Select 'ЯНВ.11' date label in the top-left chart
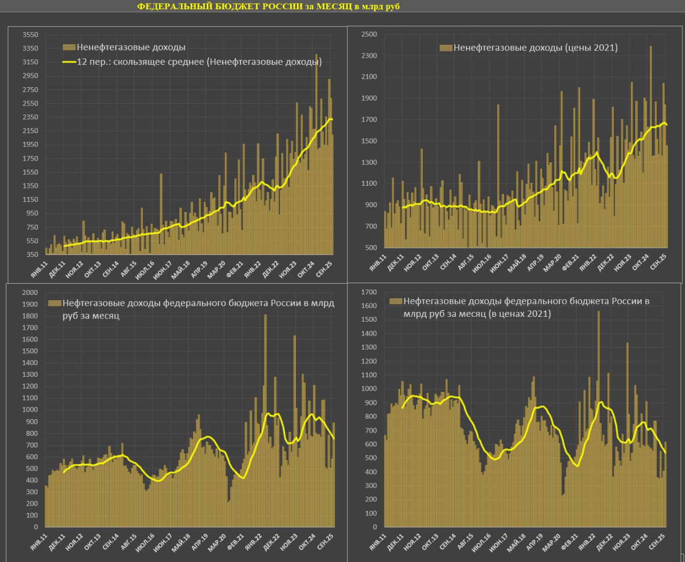The width and height of the screenshot is (685, 562). 39,270
